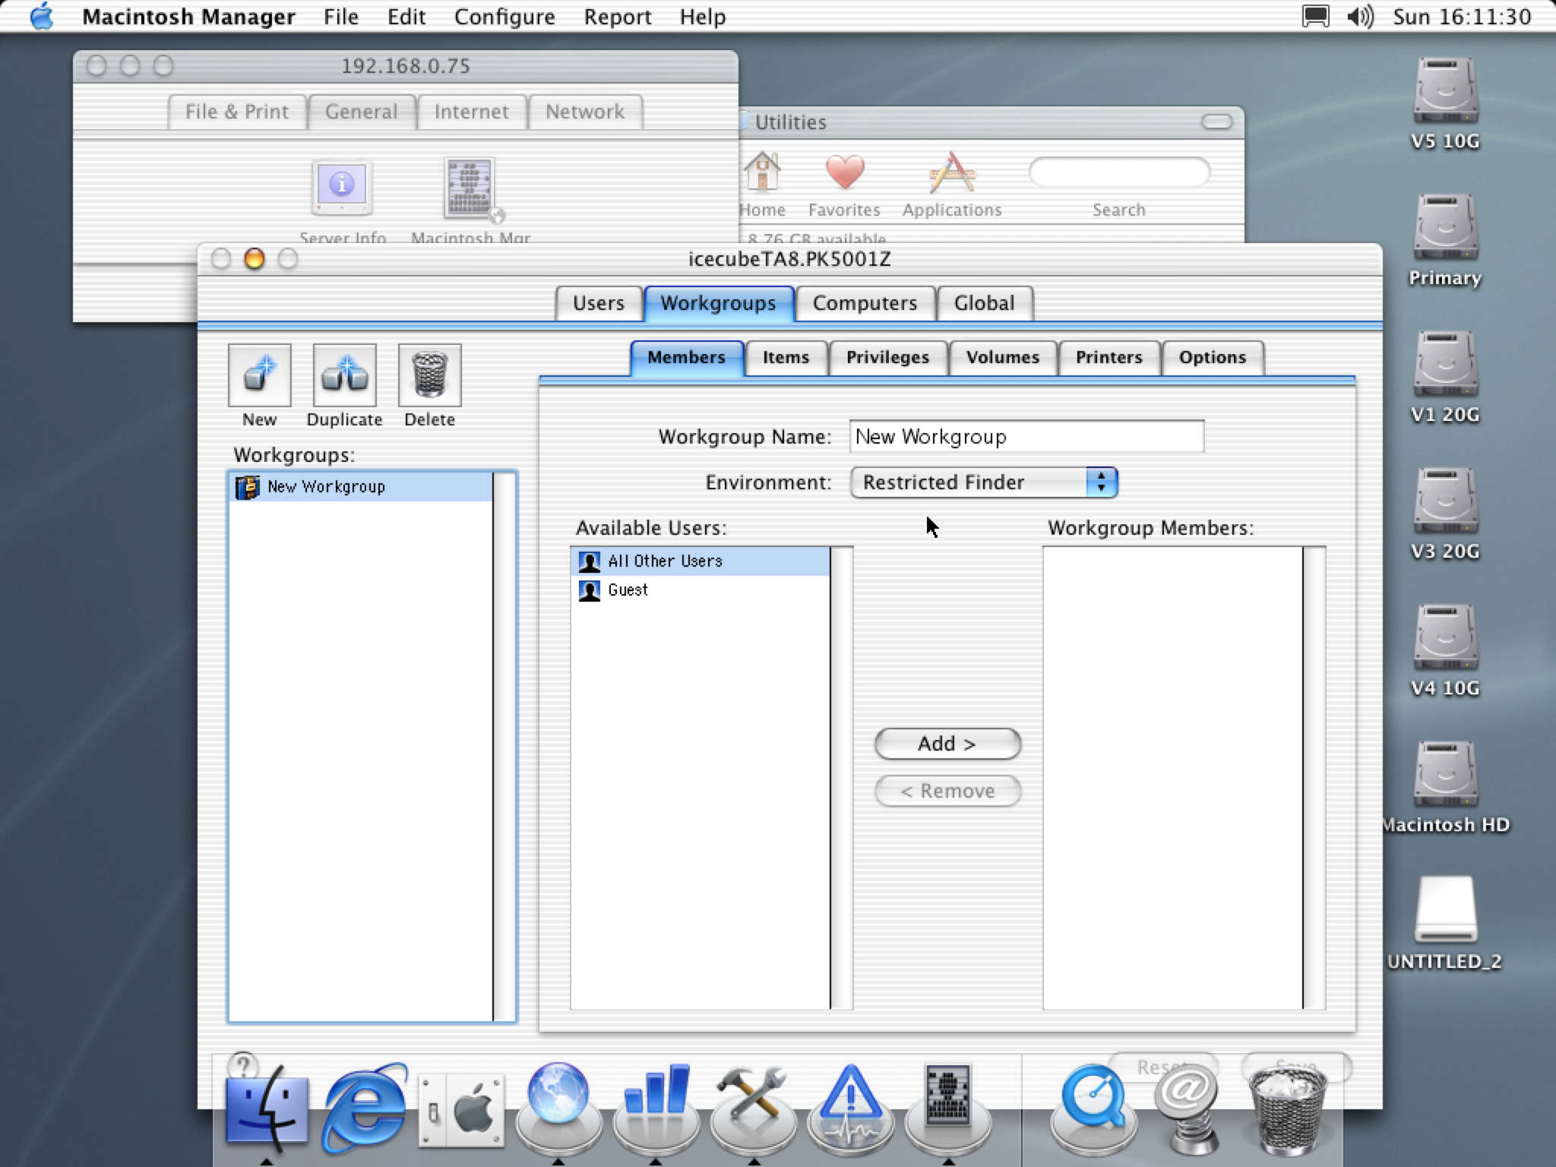Switch to the Workgroups tab
The image size is (1556, 1167).
click(x=719, y=303)
